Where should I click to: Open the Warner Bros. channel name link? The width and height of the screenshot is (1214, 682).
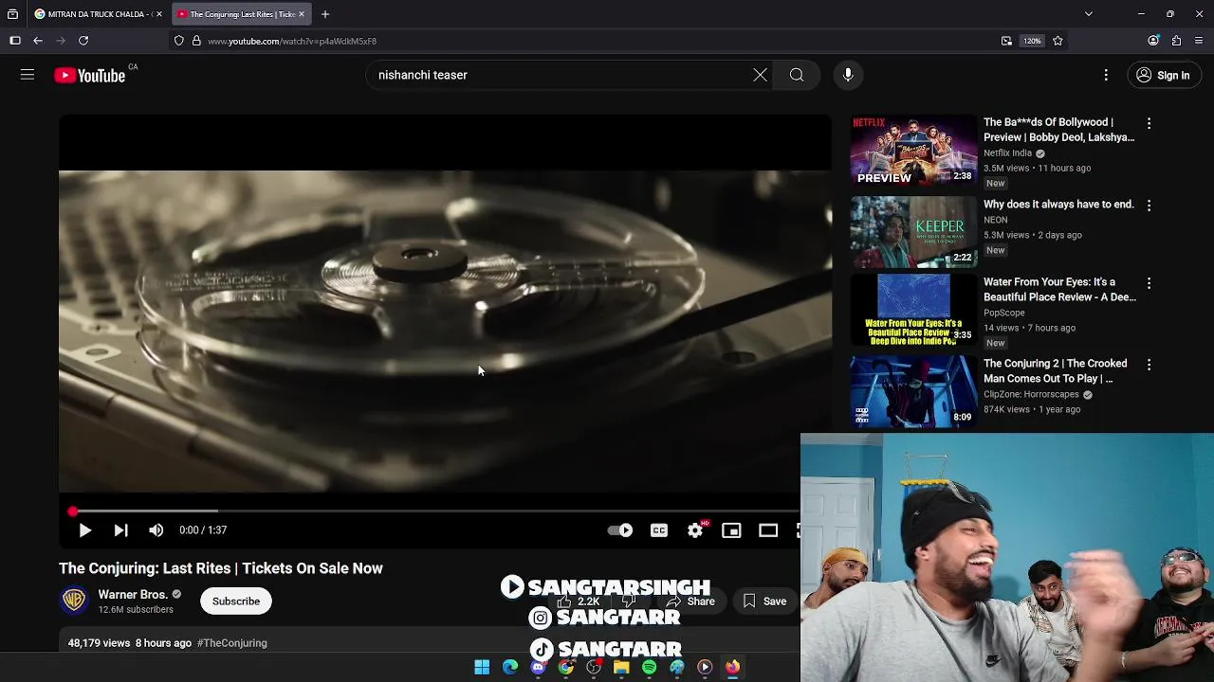coord(133,594)
